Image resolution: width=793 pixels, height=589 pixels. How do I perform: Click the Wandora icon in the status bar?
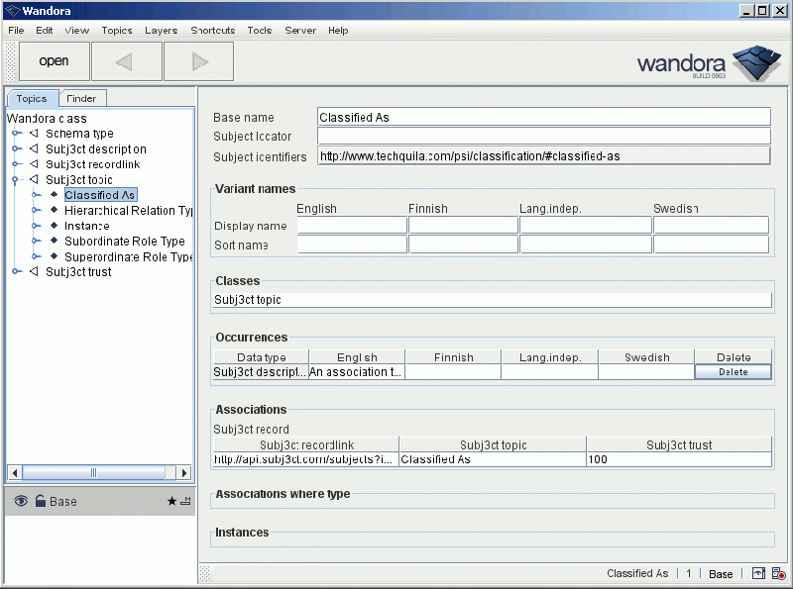(x=758, y=574)
